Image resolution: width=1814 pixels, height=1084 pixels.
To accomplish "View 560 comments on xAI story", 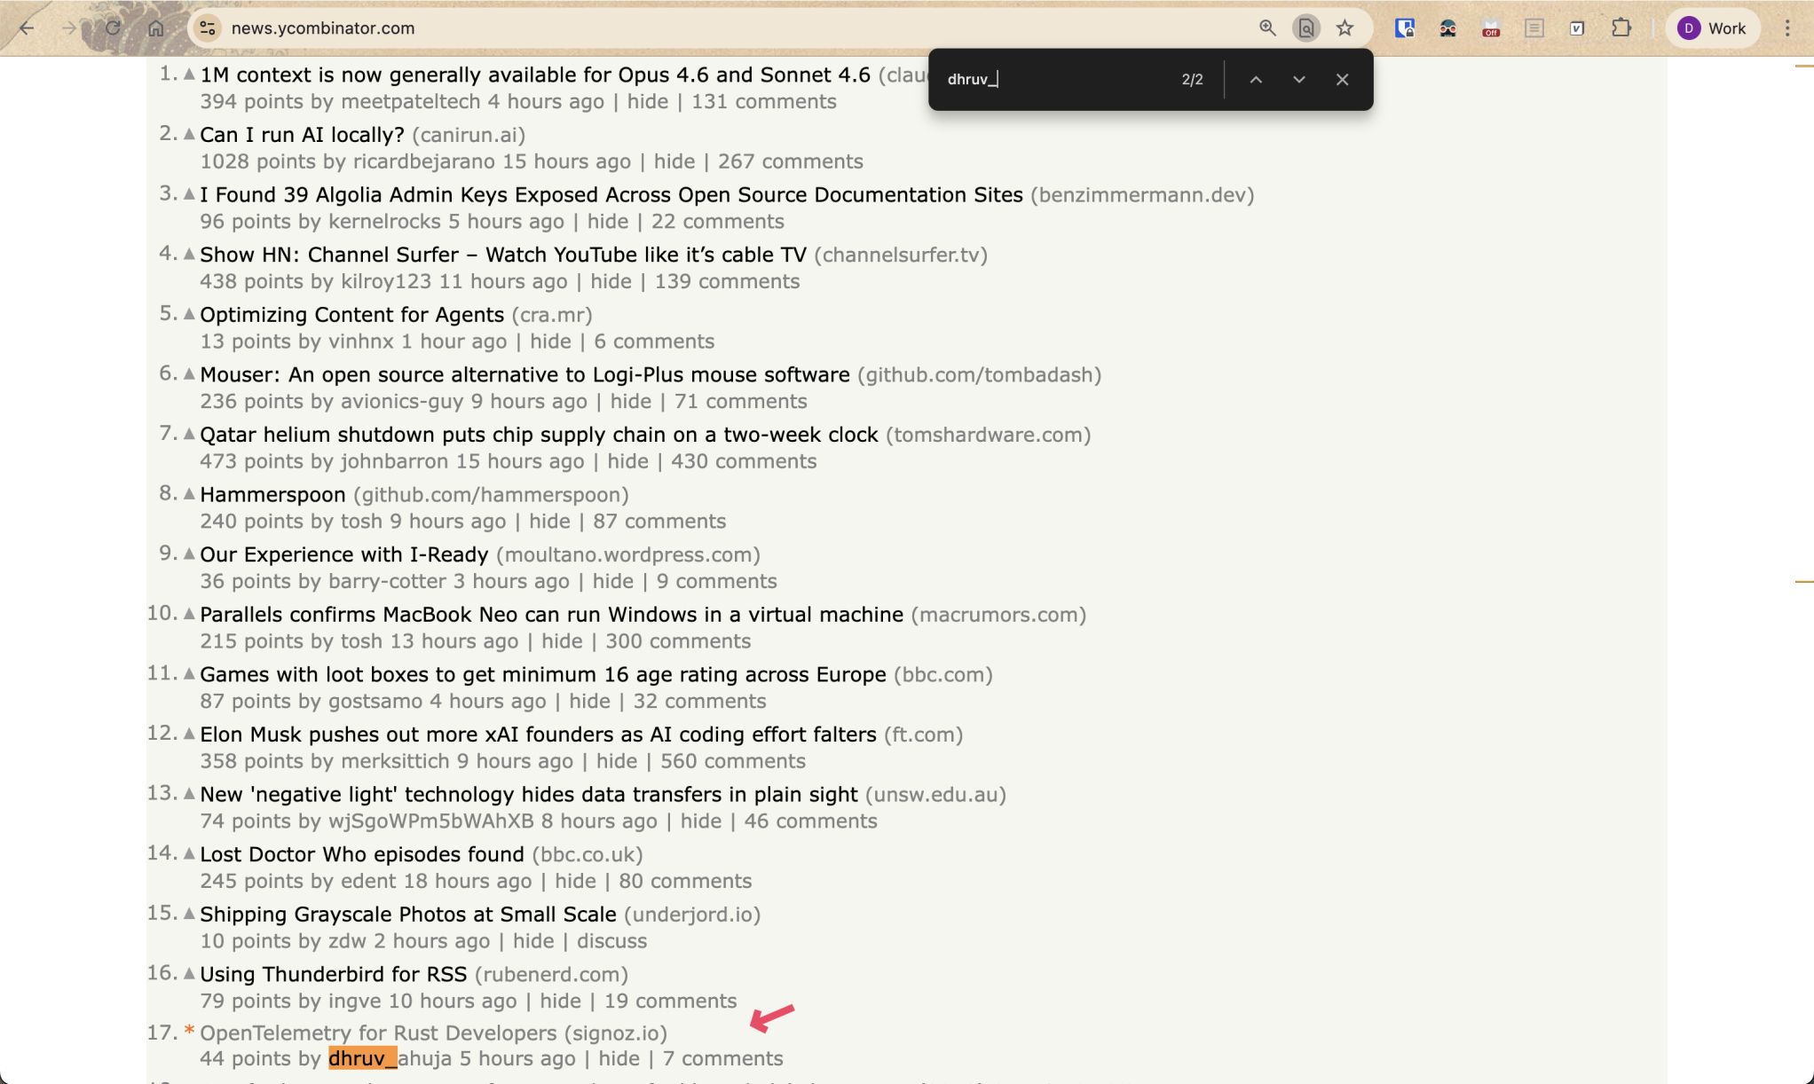I will click(733, 761).
